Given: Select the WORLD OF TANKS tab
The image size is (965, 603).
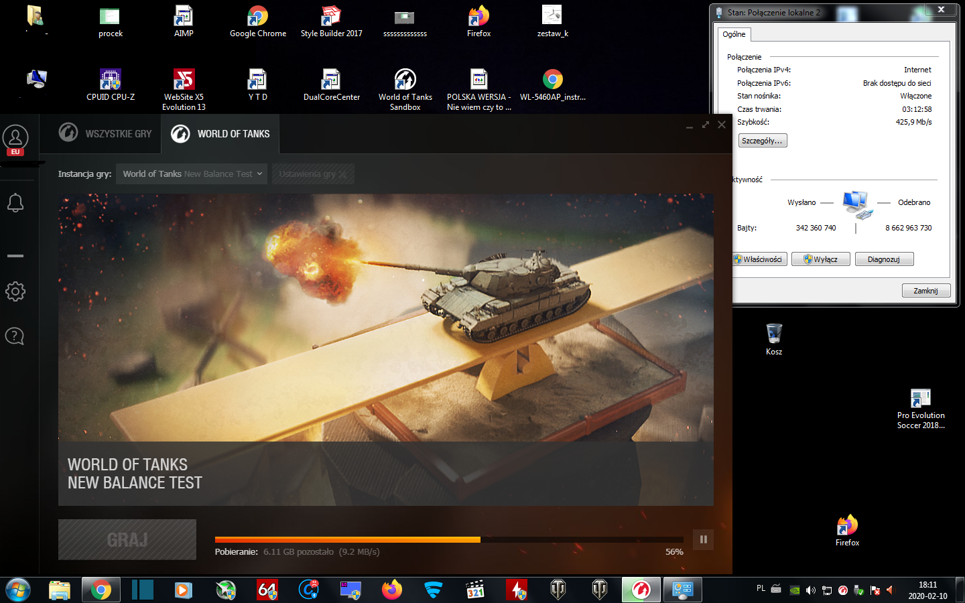Looking at the screenshot, I should (220, 133).
